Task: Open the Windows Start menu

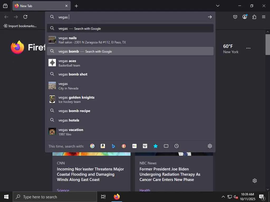Action: click(6, 197)
